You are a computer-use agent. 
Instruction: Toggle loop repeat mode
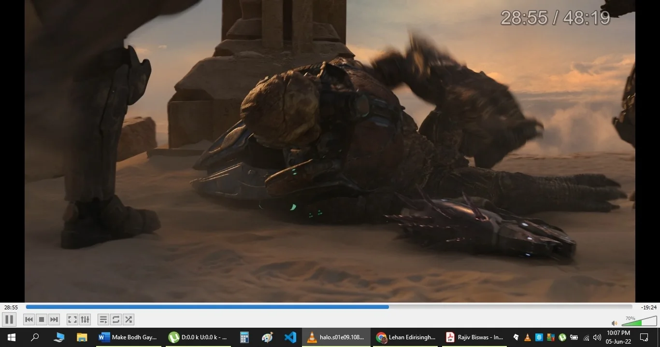pos(116,319)
